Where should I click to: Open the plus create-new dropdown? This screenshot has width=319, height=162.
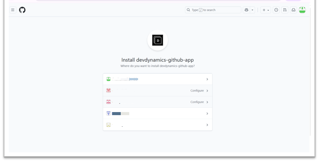(x=266, y=10)
